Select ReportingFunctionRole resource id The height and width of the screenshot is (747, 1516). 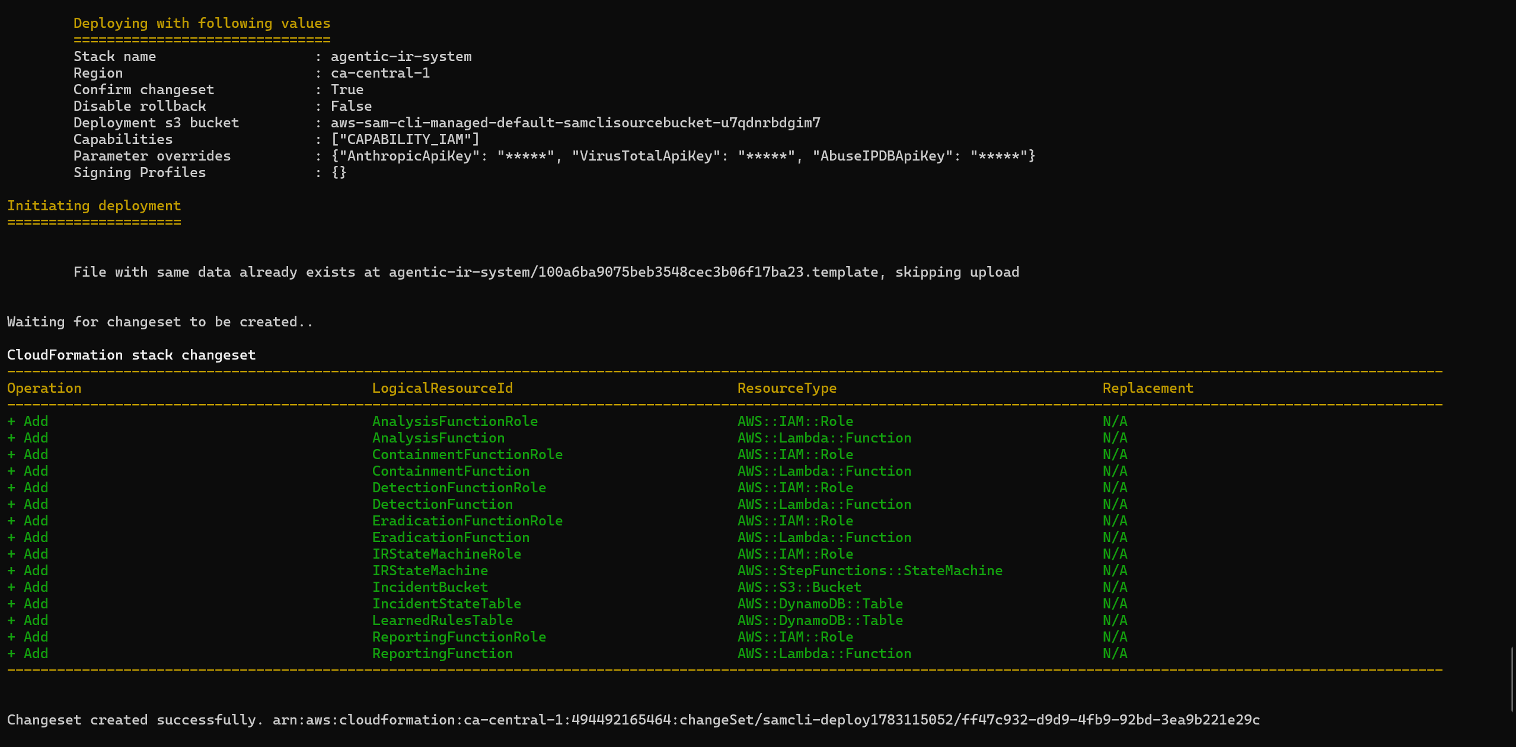(459, 637)
